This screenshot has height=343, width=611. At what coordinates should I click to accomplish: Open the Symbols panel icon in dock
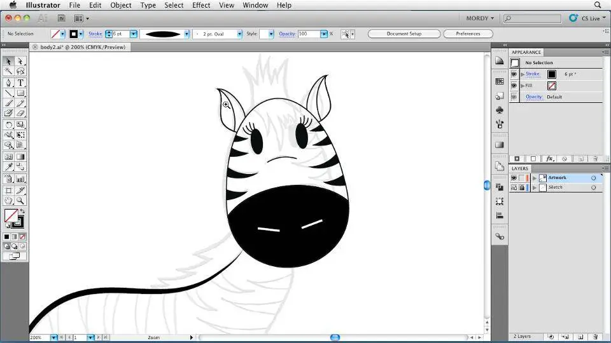click(x=500, y=110)
